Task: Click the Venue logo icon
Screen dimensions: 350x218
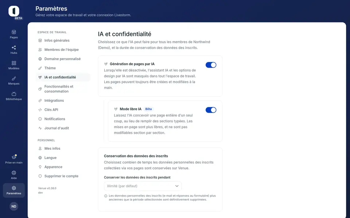Action: coord(14,11)
